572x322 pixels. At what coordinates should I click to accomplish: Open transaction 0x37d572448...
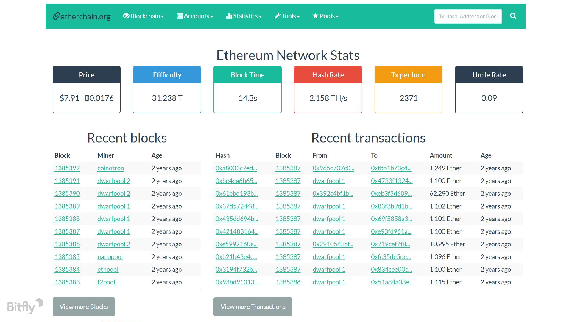click(237, 206)
